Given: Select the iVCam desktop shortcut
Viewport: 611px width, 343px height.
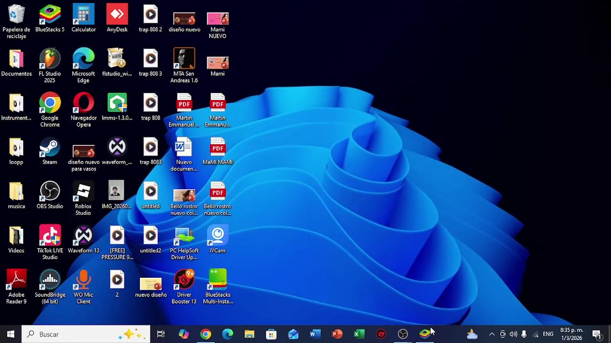Looking at the screenshot, I should pyautogui.click(x=218, y=240).
